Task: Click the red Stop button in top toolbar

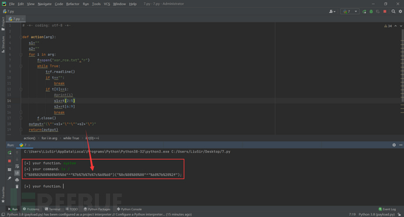Action: coord(385,12)
